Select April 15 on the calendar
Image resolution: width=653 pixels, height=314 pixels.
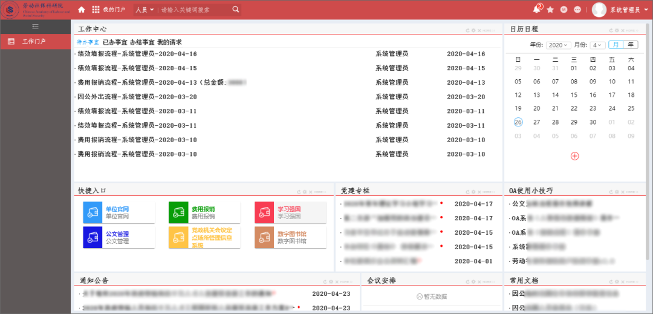click(x=574, y=95)
